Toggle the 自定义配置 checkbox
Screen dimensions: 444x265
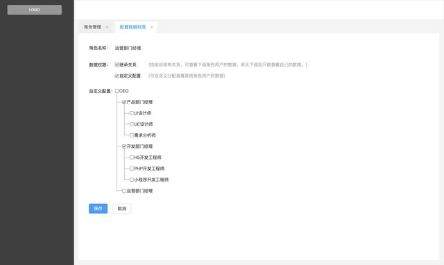(117, 76)
